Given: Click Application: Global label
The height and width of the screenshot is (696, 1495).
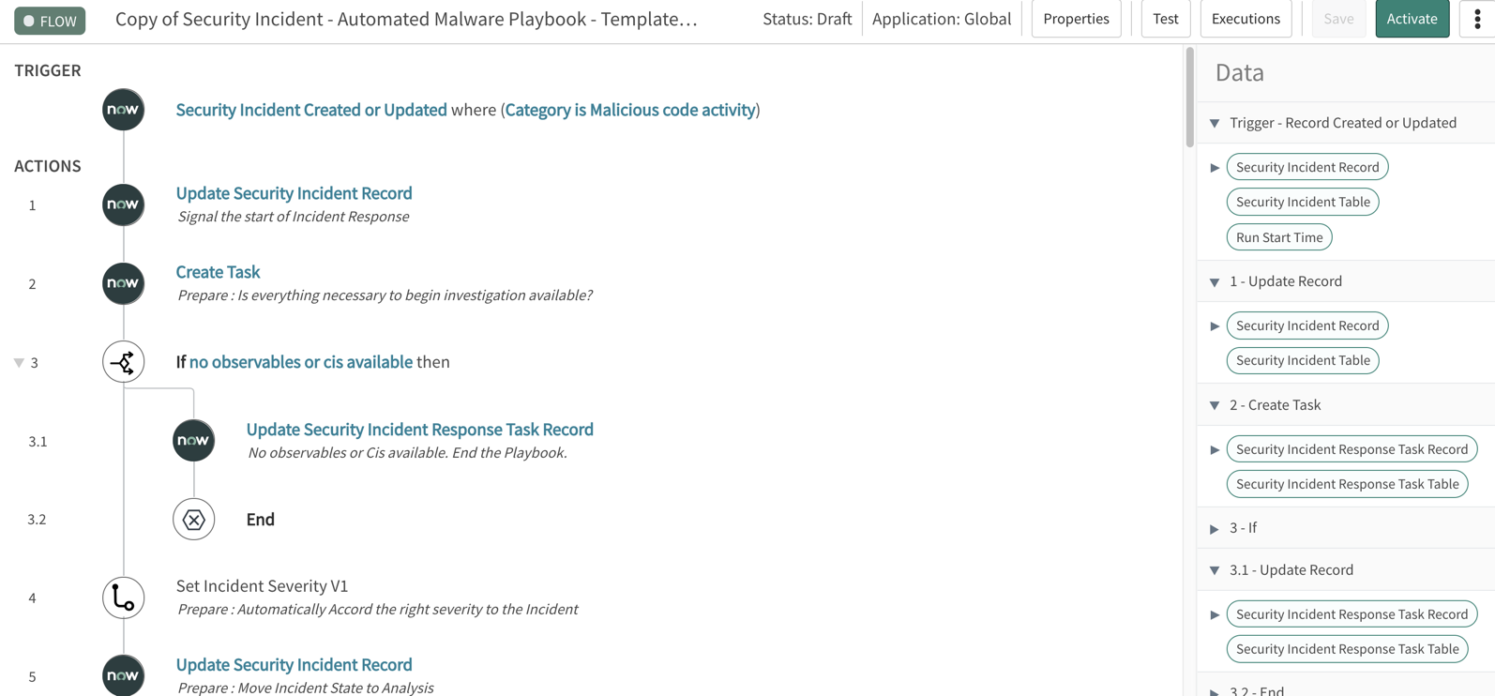Looking at the screenshot, I should (x=942, y=19).
